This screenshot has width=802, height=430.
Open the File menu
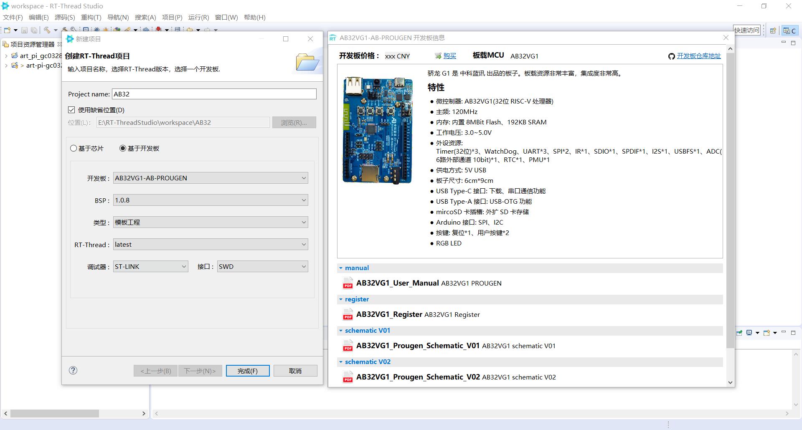click(x=13, y=17)
